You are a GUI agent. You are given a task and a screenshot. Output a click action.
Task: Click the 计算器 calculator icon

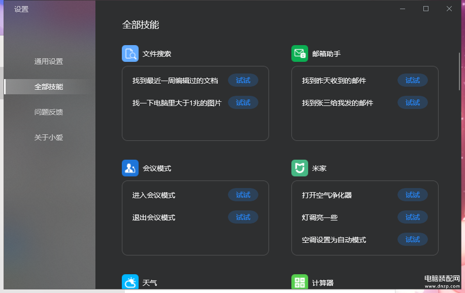(x=300, y=282)
